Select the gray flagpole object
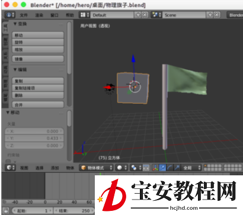 pyautogui.click(x=165, y=107)
